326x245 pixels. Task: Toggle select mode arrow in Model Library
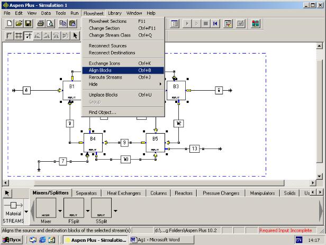point(7,193)
